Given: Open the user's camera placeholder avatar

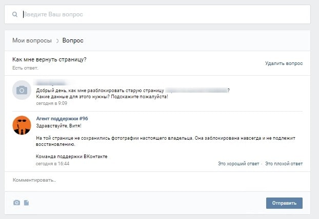Looking at the screenshot, I should [22, 90].
